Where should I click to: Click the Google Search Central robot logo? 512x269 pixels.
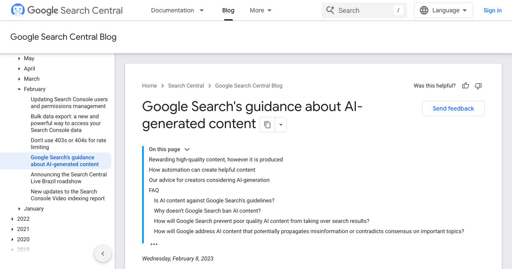pyautogui.click(x=18, y=10)
